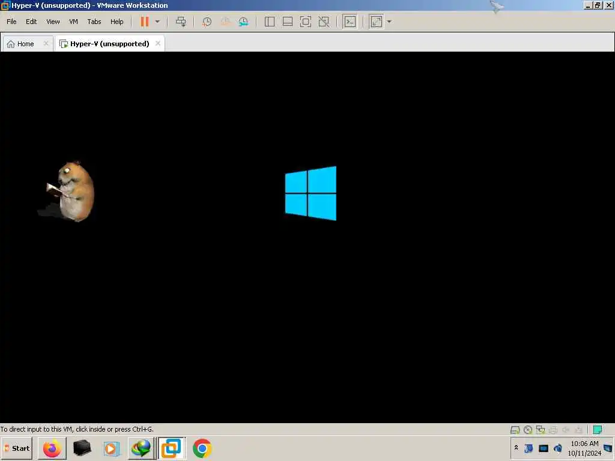The image size is (615, 461).
Task: Toggle the thumbnail bar icon
Action: 288,22
